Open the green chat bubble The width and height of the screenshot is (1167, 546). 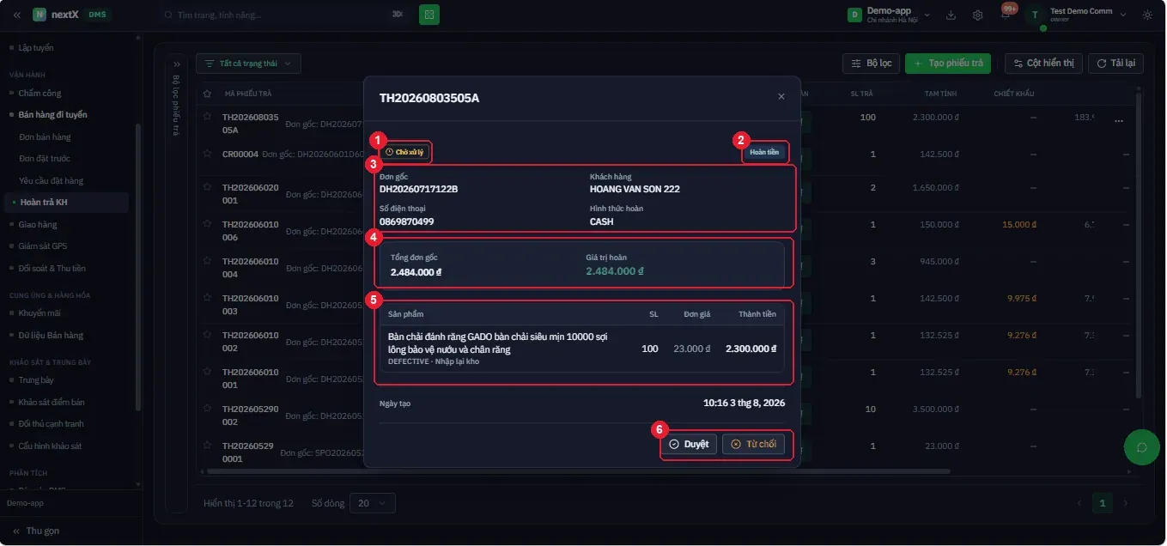[1142, 447]
